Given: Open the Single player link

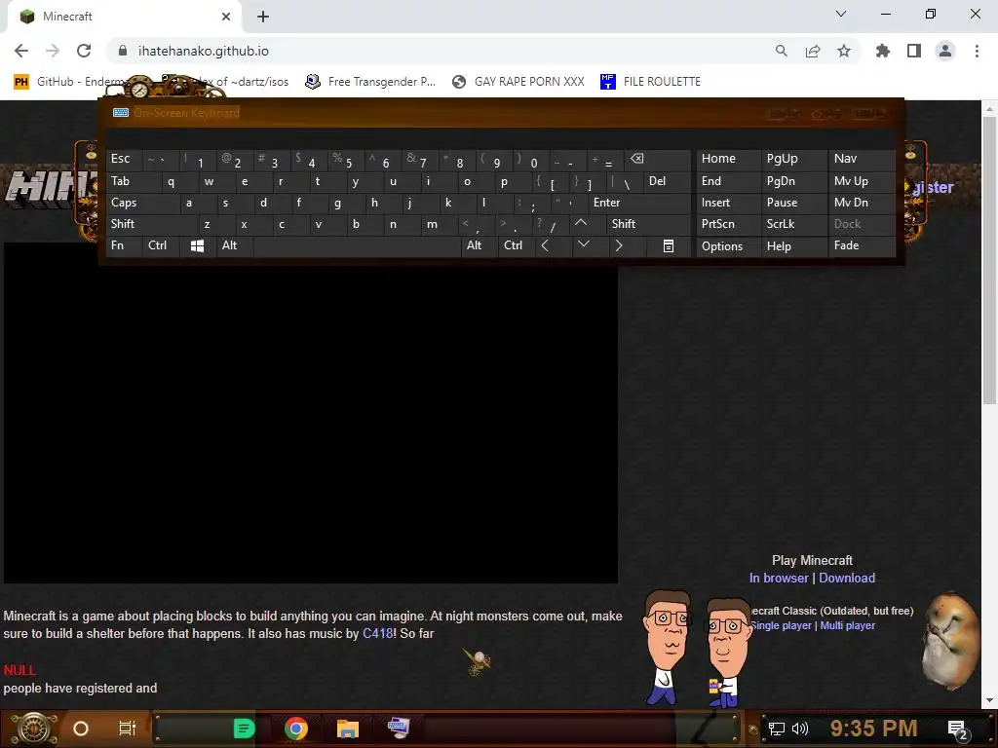Looking at the screenshot, I should 782,626.
